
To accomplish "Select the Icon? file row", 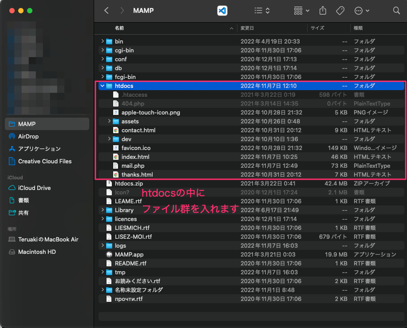I will [251, 192].
